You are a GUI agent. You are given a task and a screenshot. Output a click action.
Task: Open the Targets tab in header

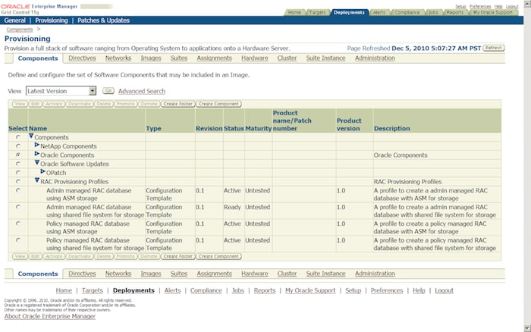(317, 13)
